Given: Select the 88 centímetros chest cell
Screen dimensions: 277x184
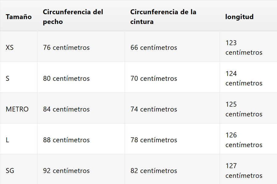Looking at the screenshot, I should (66, 140).
